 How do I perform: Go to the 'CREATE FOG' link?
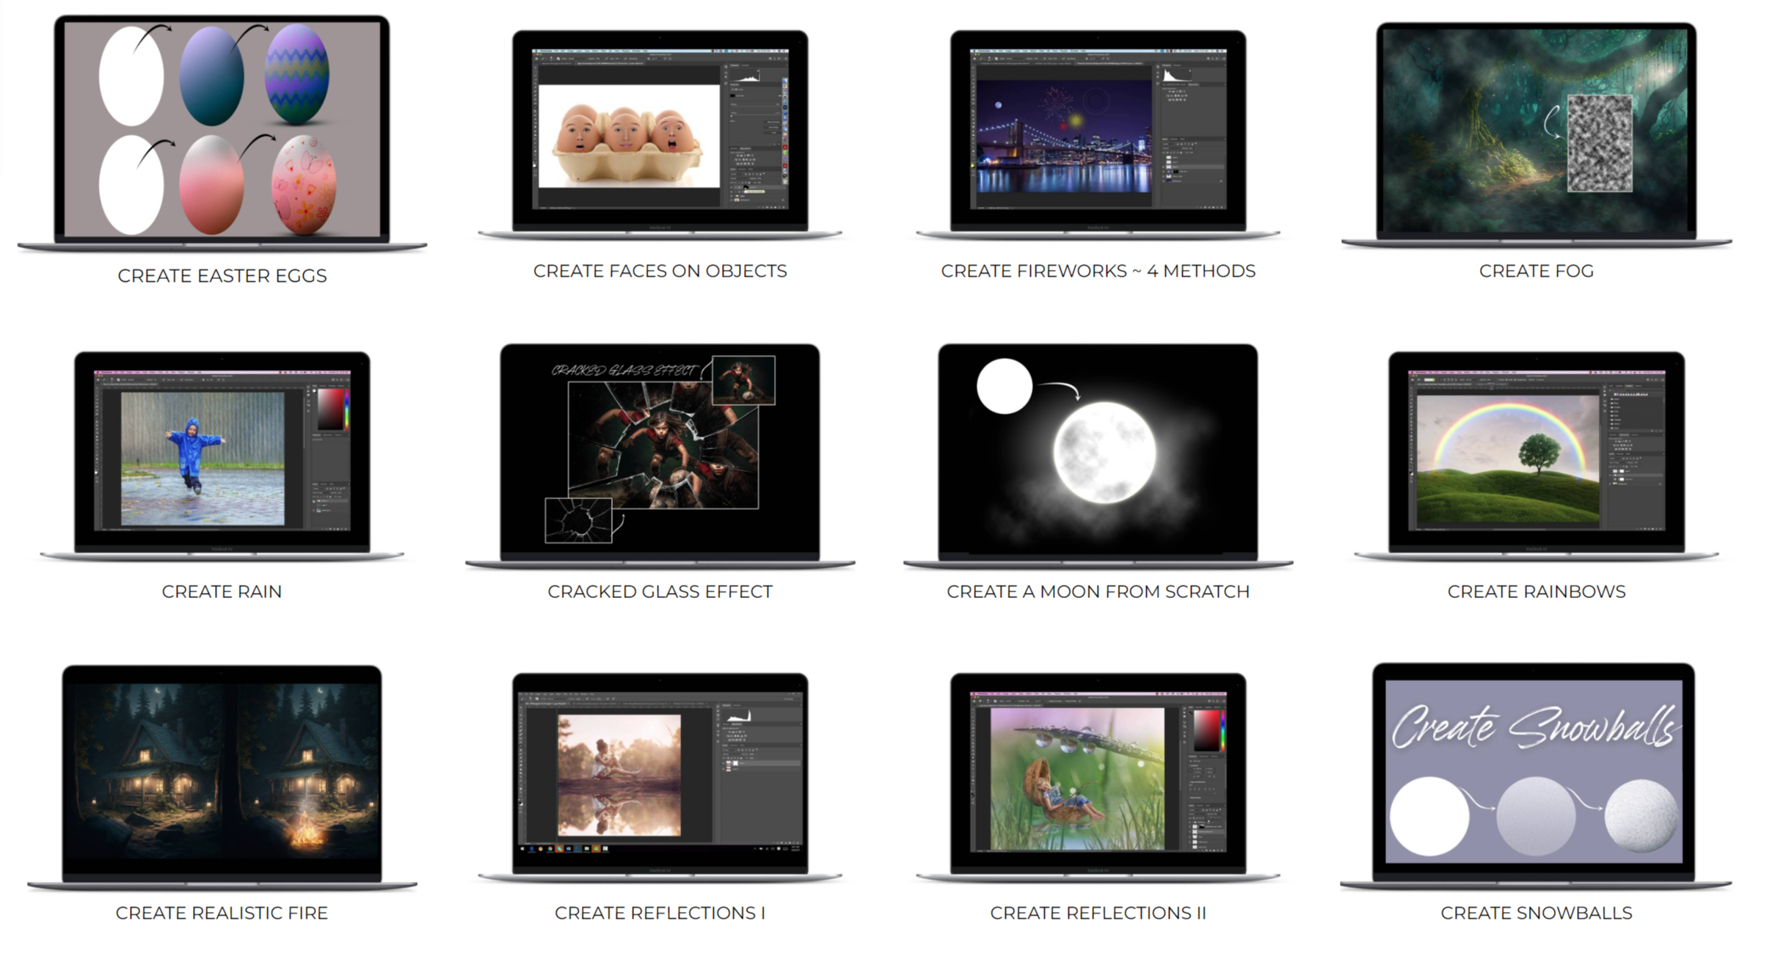pyautogui.click(x=1536, y=272)
